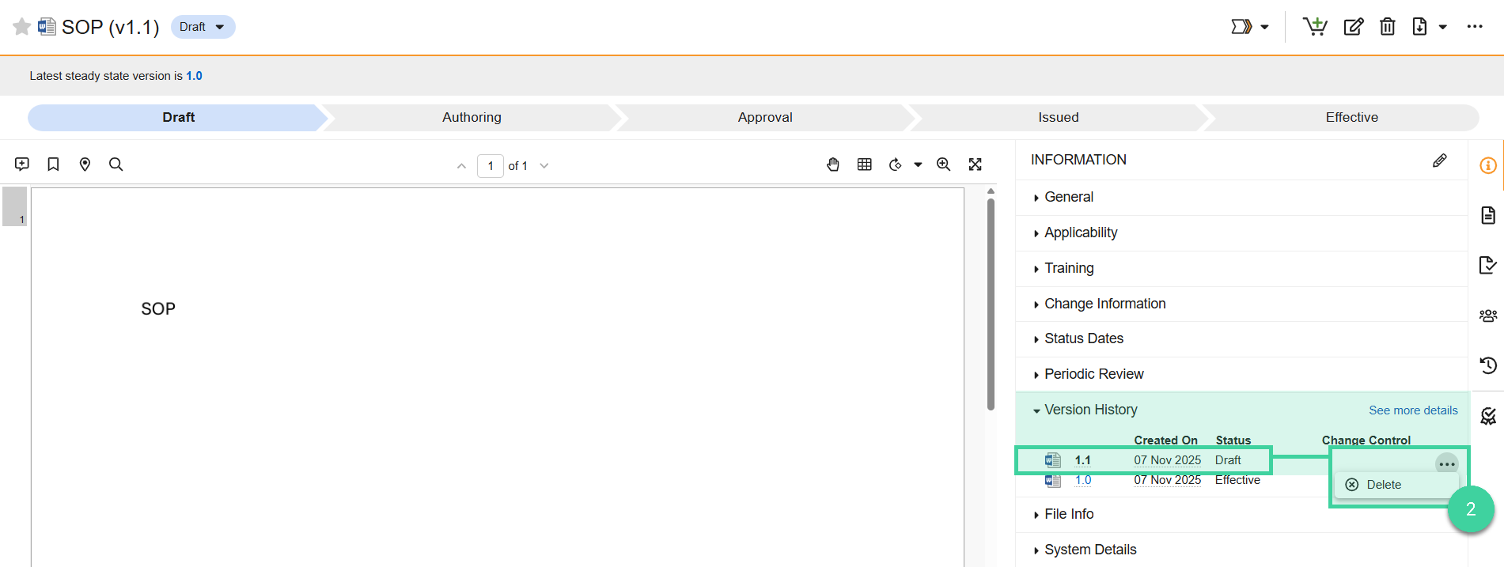Viewport: 1504px width, 567px height.
Task: Select the hand pan tool
Action: 833,164
